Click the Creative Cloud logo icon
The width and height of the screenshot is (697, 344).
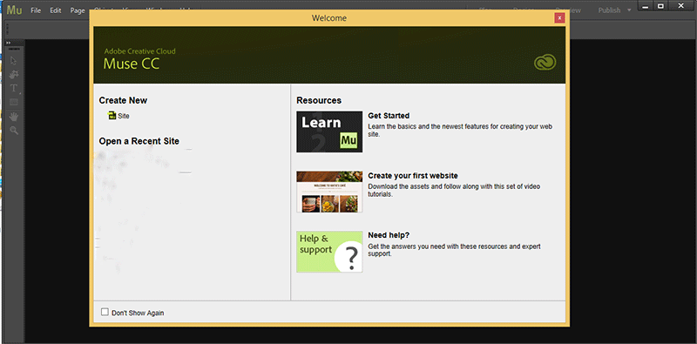(545, 63)
